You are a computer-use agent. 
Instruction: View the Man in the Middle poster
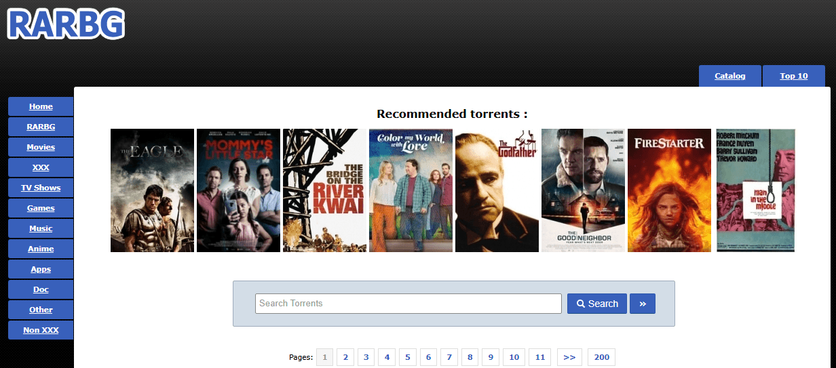tap(755, 190)
